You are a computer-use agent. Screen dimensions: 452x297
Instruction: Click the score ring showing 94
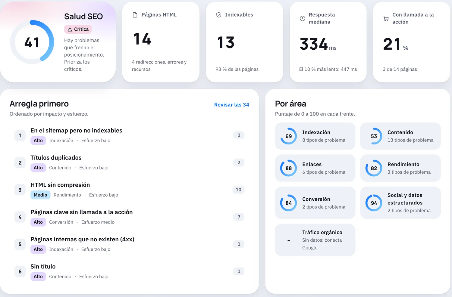pyautogui.click(x=374, y=203)
